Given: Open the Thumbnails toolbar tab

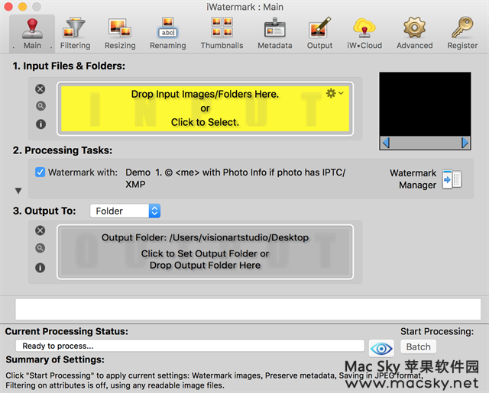Looking at the screenshot, I should (x=222, y=34).
